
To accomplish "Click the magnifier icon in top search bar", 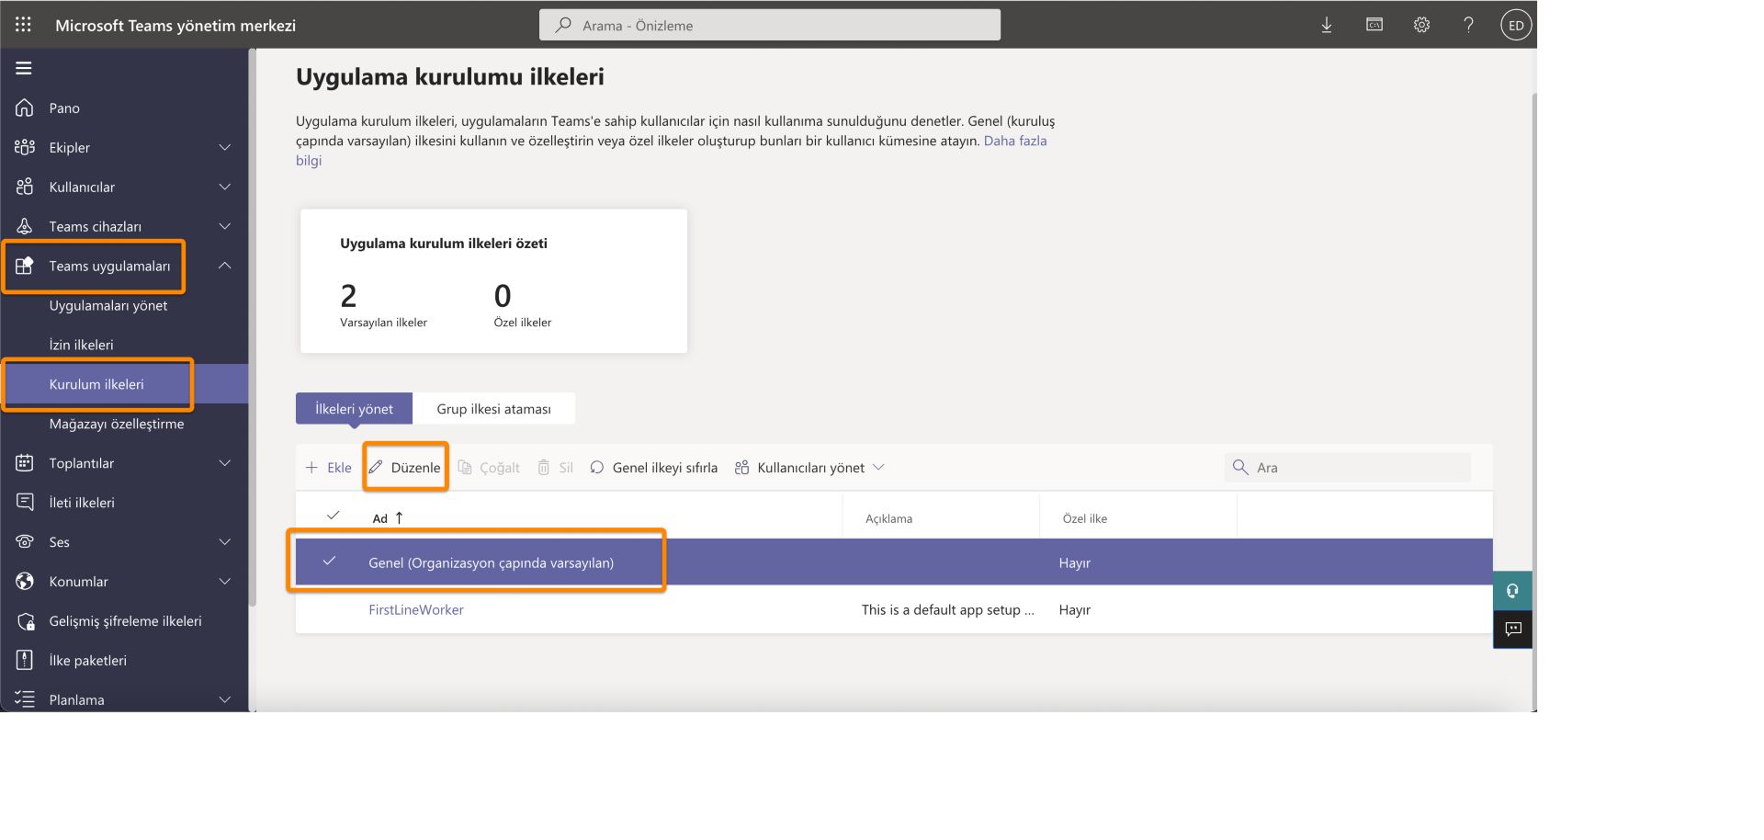I will pyautogui.click(x=563, y=25).
